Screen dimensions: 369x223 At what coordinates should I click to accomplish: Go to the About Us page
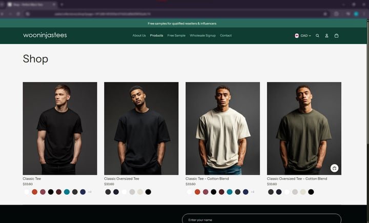point(139,35)
